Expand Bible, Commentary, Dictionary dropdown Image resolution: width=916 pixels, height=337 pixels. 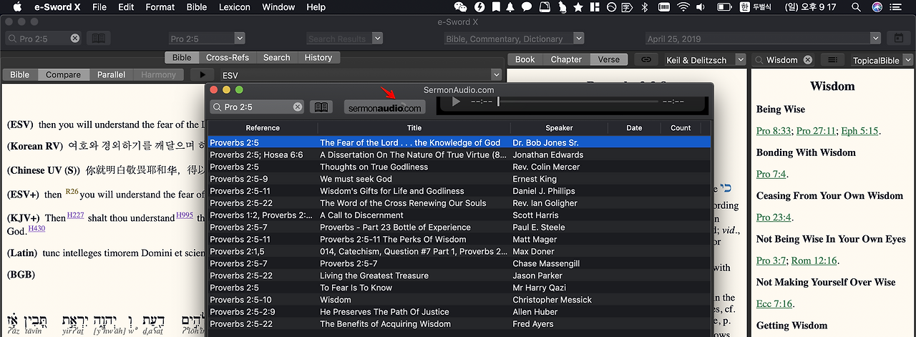579,39
